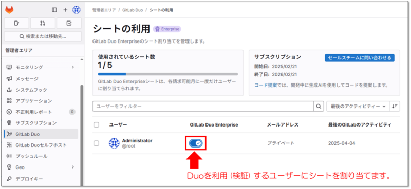Click 最後のGitLabのアクティビティ column header

pos(360,125)
